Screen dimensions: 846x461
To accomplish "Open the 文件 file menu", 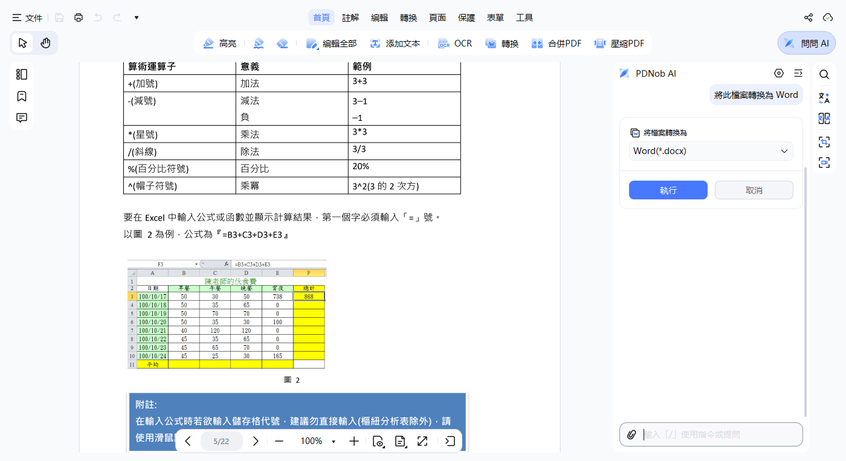I will 27,18.
